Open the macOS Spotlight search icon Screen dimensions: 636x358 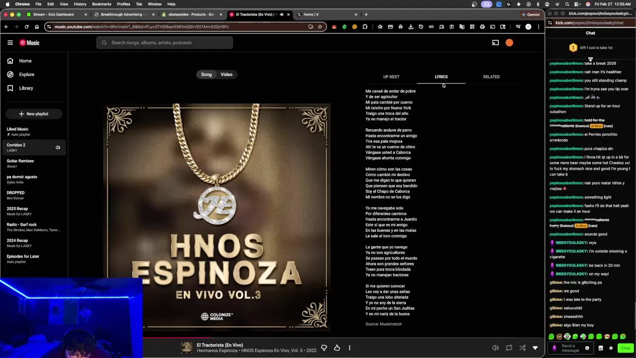[567, 4]
